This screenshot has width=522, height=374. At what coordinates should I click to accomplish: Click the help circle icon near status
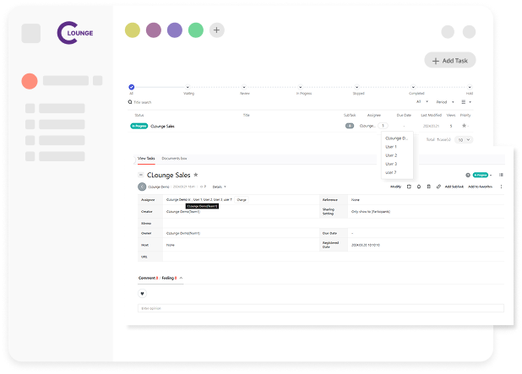468,175
